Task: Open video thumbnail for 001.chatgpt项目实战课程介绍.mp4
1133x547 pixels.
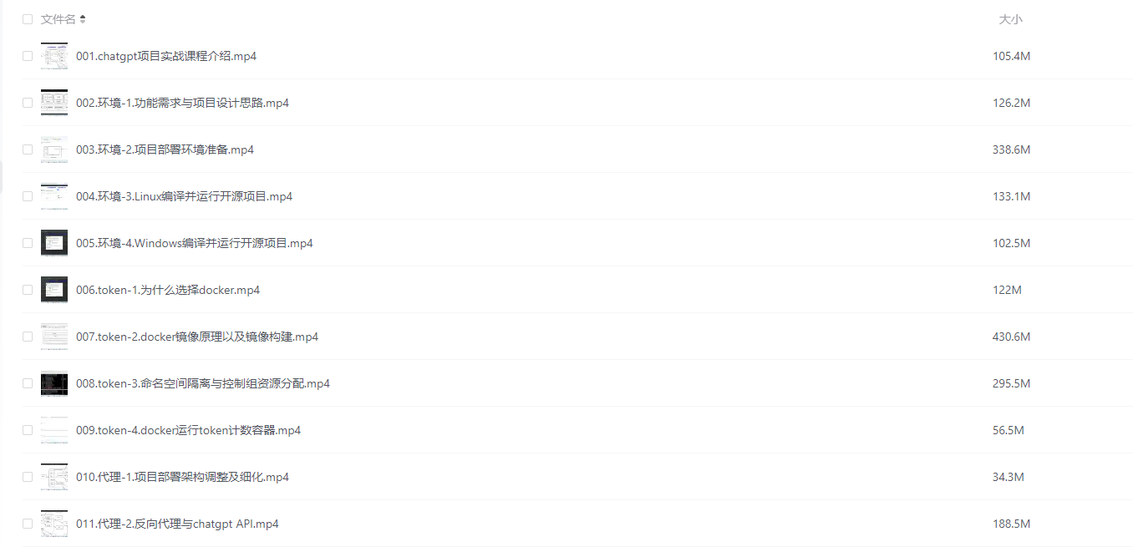Action: point(54,56)
